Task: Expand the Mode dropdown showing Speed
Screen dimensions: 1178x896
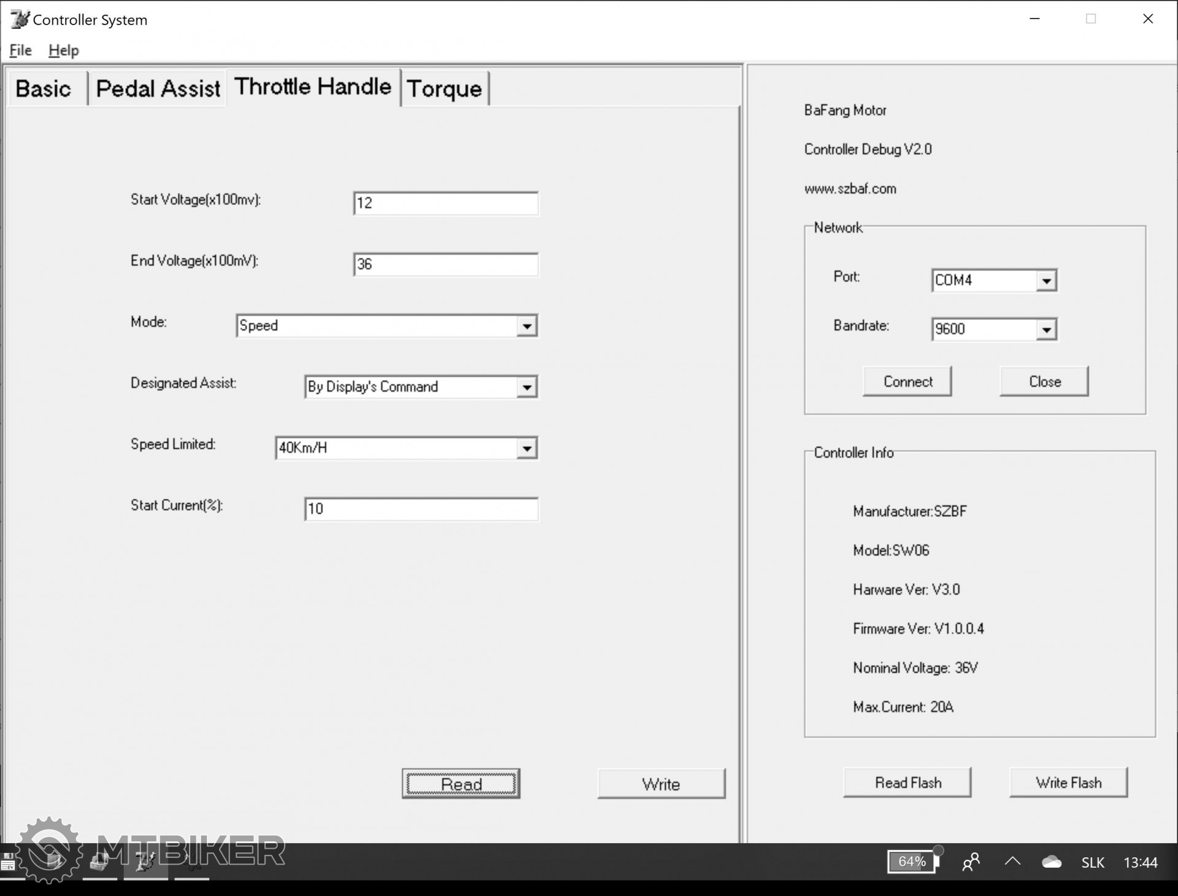Action: pos(526,326)
